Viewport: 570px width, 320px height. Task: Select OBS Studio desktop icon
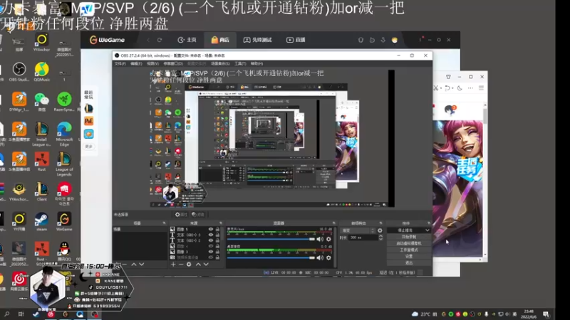coord(19,72)
